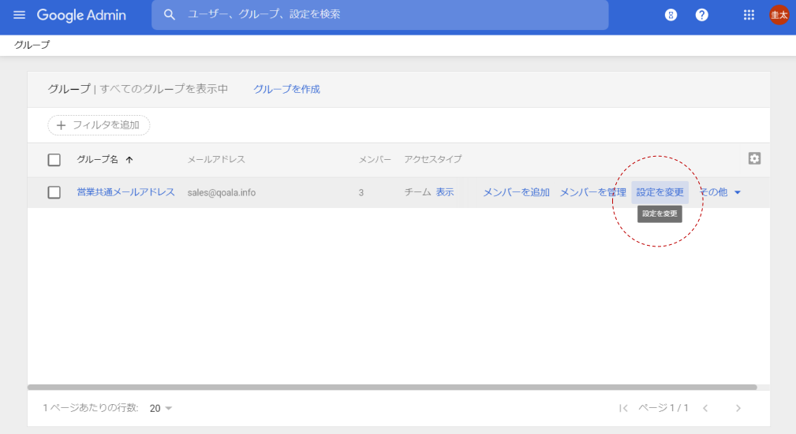Open column settings gear icon
The height and width of the screenshot is (434, 796).
(x=754, y=158)
